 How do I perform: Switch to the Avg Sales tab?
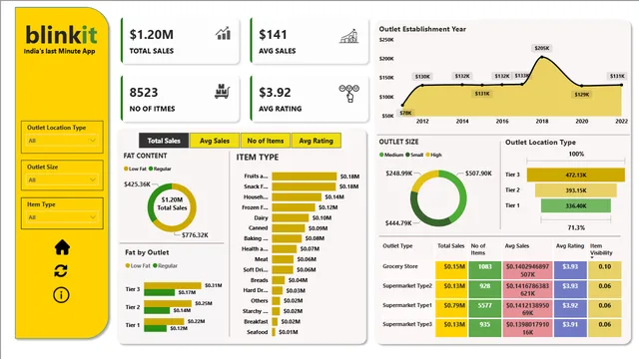click(215, 141)
